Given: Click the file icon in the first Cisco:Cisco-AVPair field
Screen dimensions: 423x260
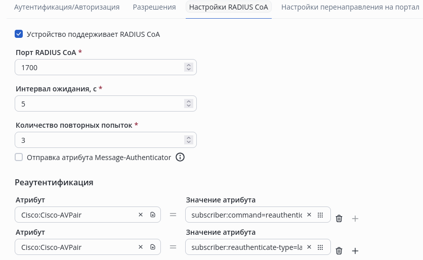Looking at the screenshot, I should [153, 215].
